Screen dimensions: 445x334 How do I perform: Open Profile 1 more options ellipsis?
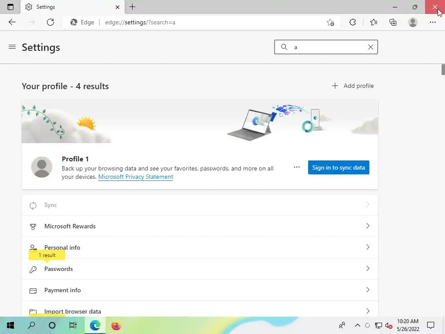click(x=296, y=167)
